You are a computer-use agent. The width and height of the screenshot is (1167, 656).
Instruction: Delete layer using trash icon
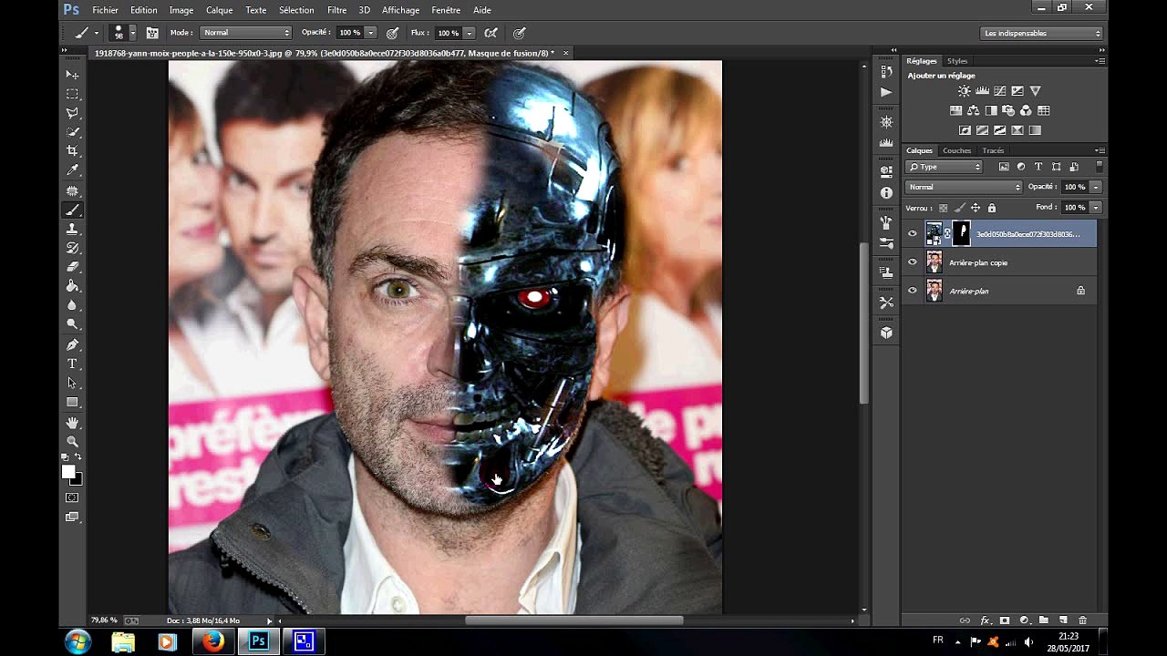(x=1082, y=620)
